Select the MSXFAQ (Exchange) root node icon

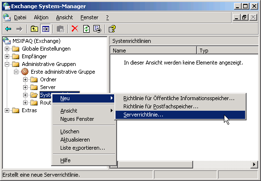7,41
